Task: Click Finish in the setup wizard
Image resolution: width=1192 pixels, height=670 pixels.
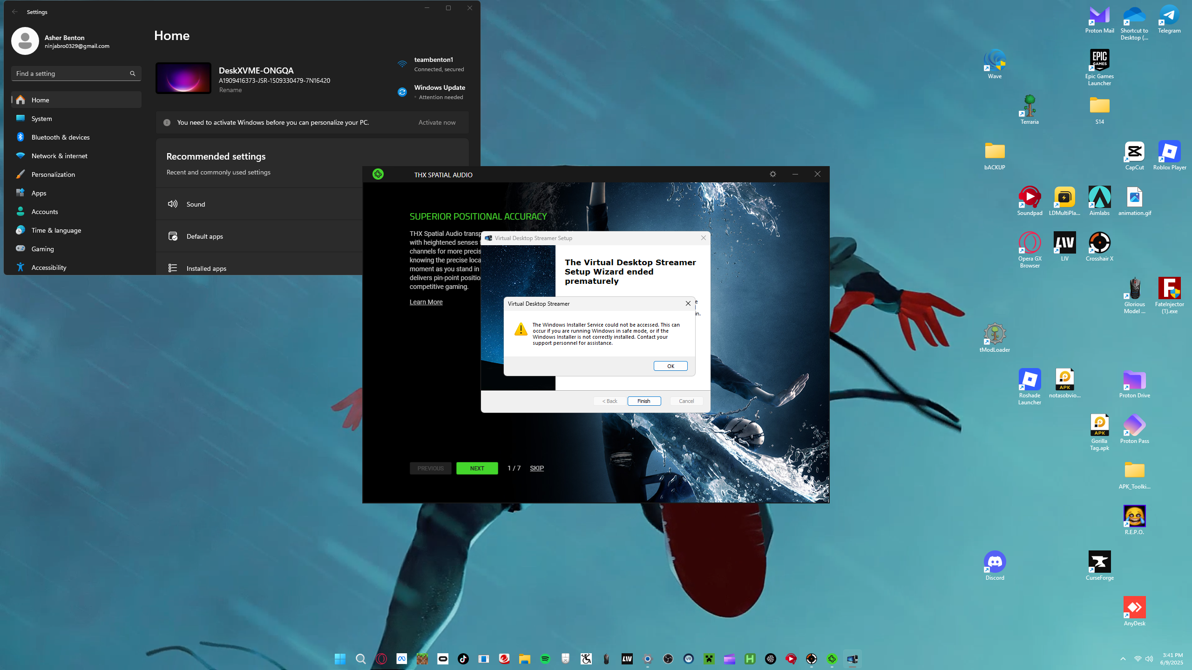Action: coord(644,401)
